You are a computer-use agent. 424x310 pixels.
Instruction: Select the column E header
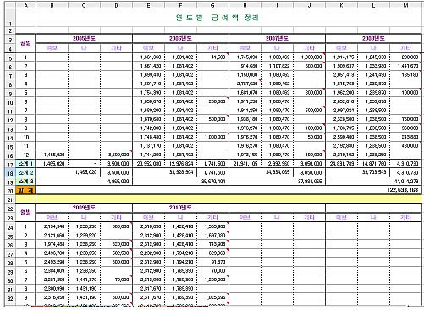[x=148, y=5]
